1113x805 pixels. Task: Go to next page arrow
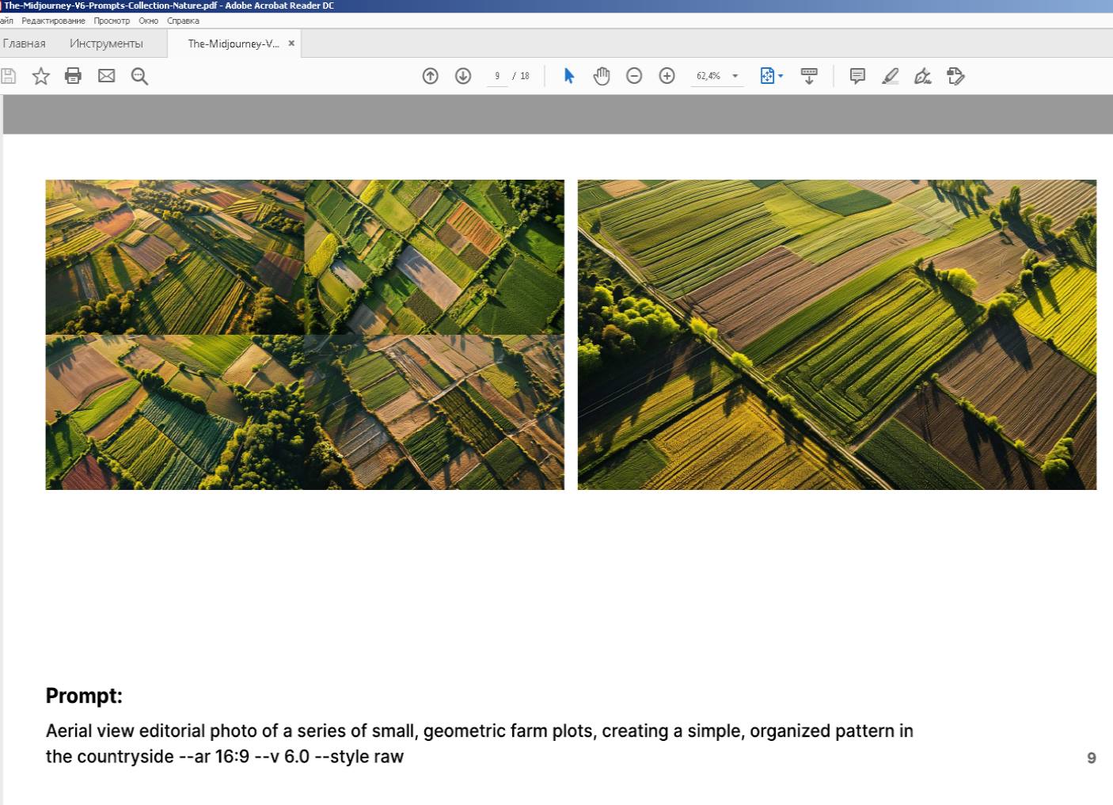[x=463, y=76]
